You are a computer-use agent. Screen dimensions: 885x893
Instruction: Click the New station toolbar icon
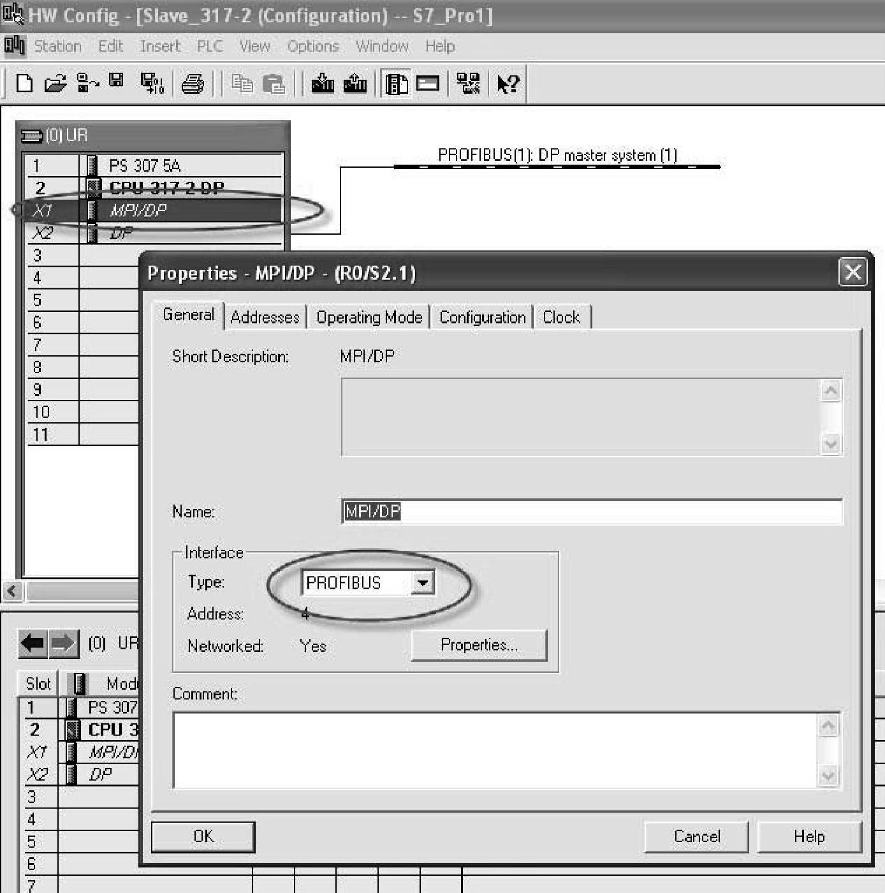[x=24, y=84]
